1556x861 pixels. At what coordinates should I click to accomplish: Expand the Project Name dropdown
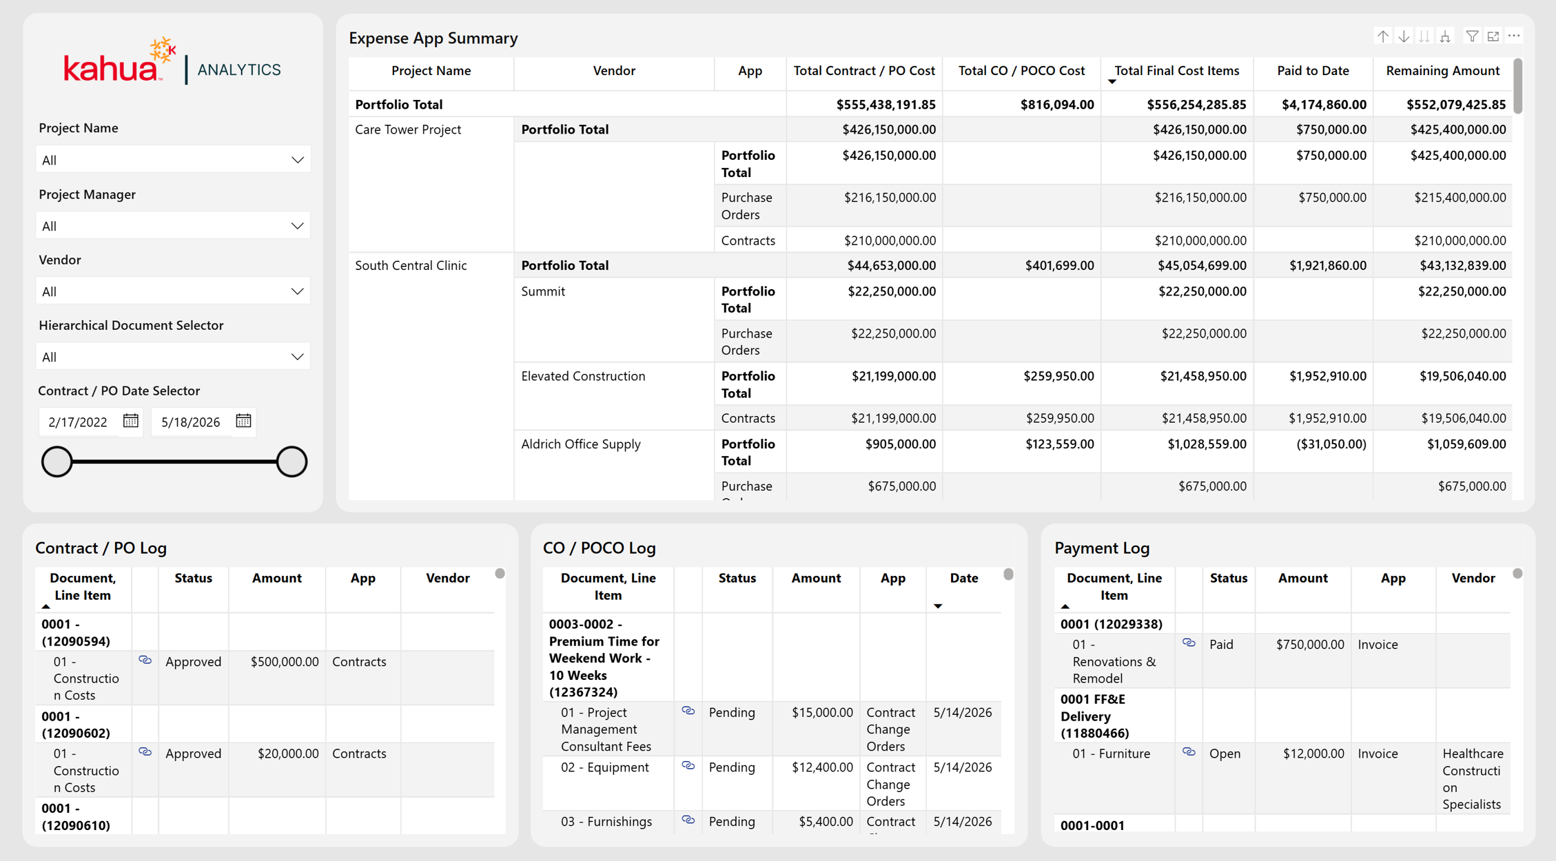pyautogui.click(x=173, y=160)
